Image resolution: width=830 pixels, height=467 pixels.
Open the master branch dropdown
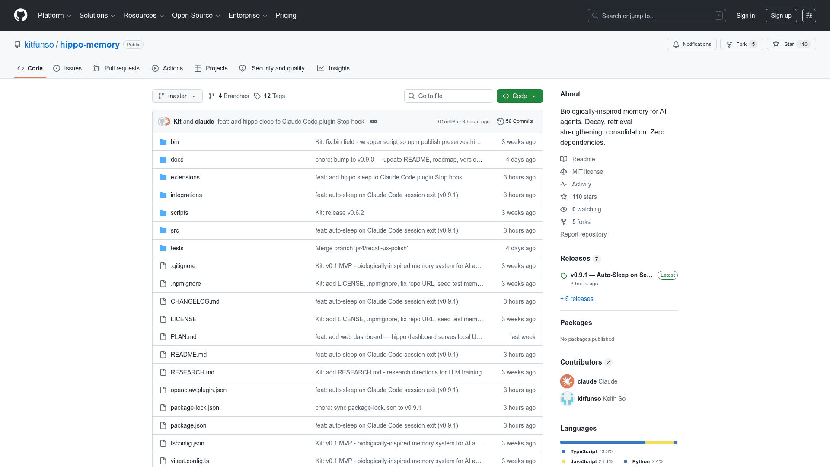point(177,96)
